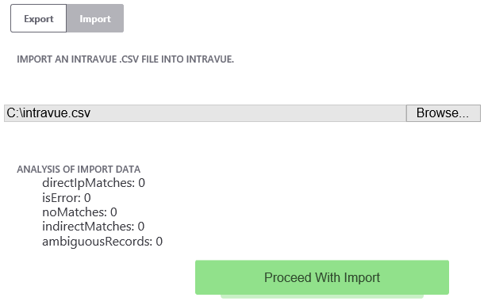This screenshot has height=305, width=484.
Task: Click the zero value beside ambiguousRecords
Action: [x=159, y=242]
